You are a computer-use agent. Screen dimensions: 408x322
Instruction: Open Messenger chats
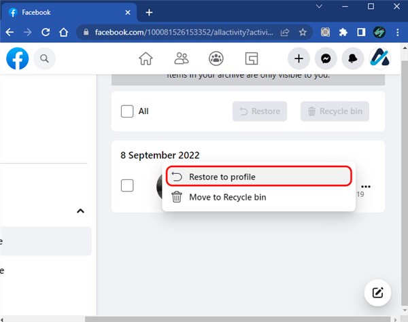pyautogui.click(x=326, y=58)
